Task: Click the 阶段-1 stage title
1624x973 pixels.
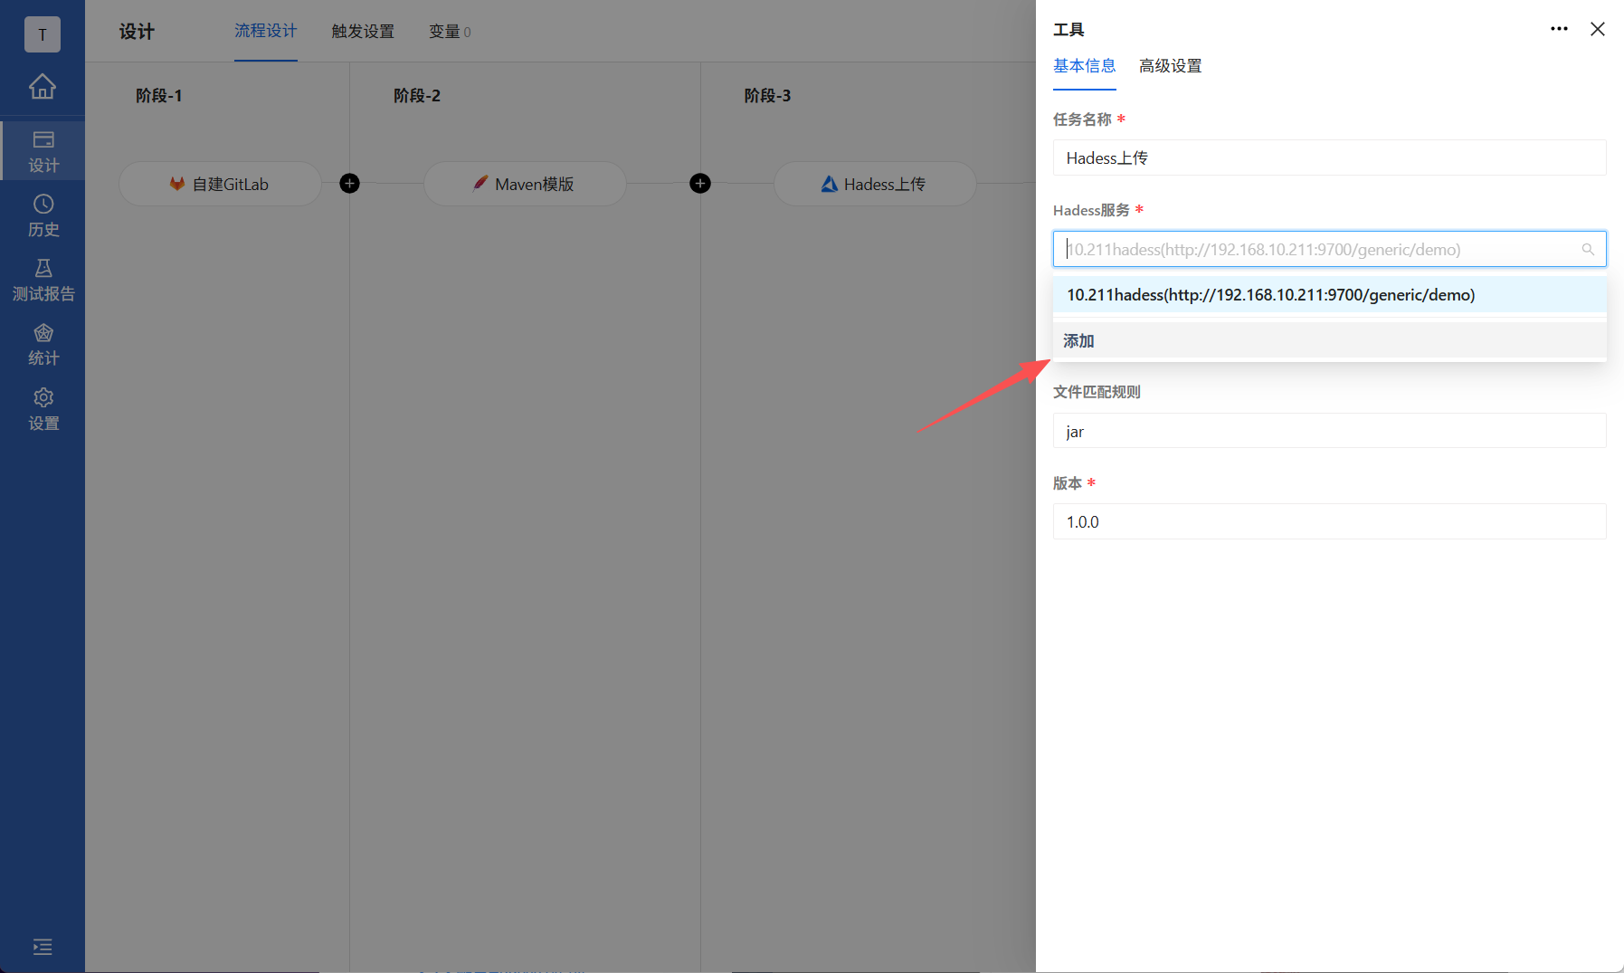Action: [159, 95]
